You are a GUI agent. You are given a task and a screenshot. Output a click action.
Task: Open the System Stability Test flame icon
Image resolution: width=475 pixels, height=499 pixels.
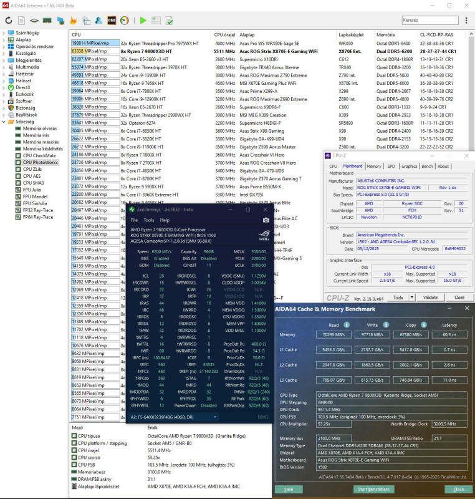point(73,21)
